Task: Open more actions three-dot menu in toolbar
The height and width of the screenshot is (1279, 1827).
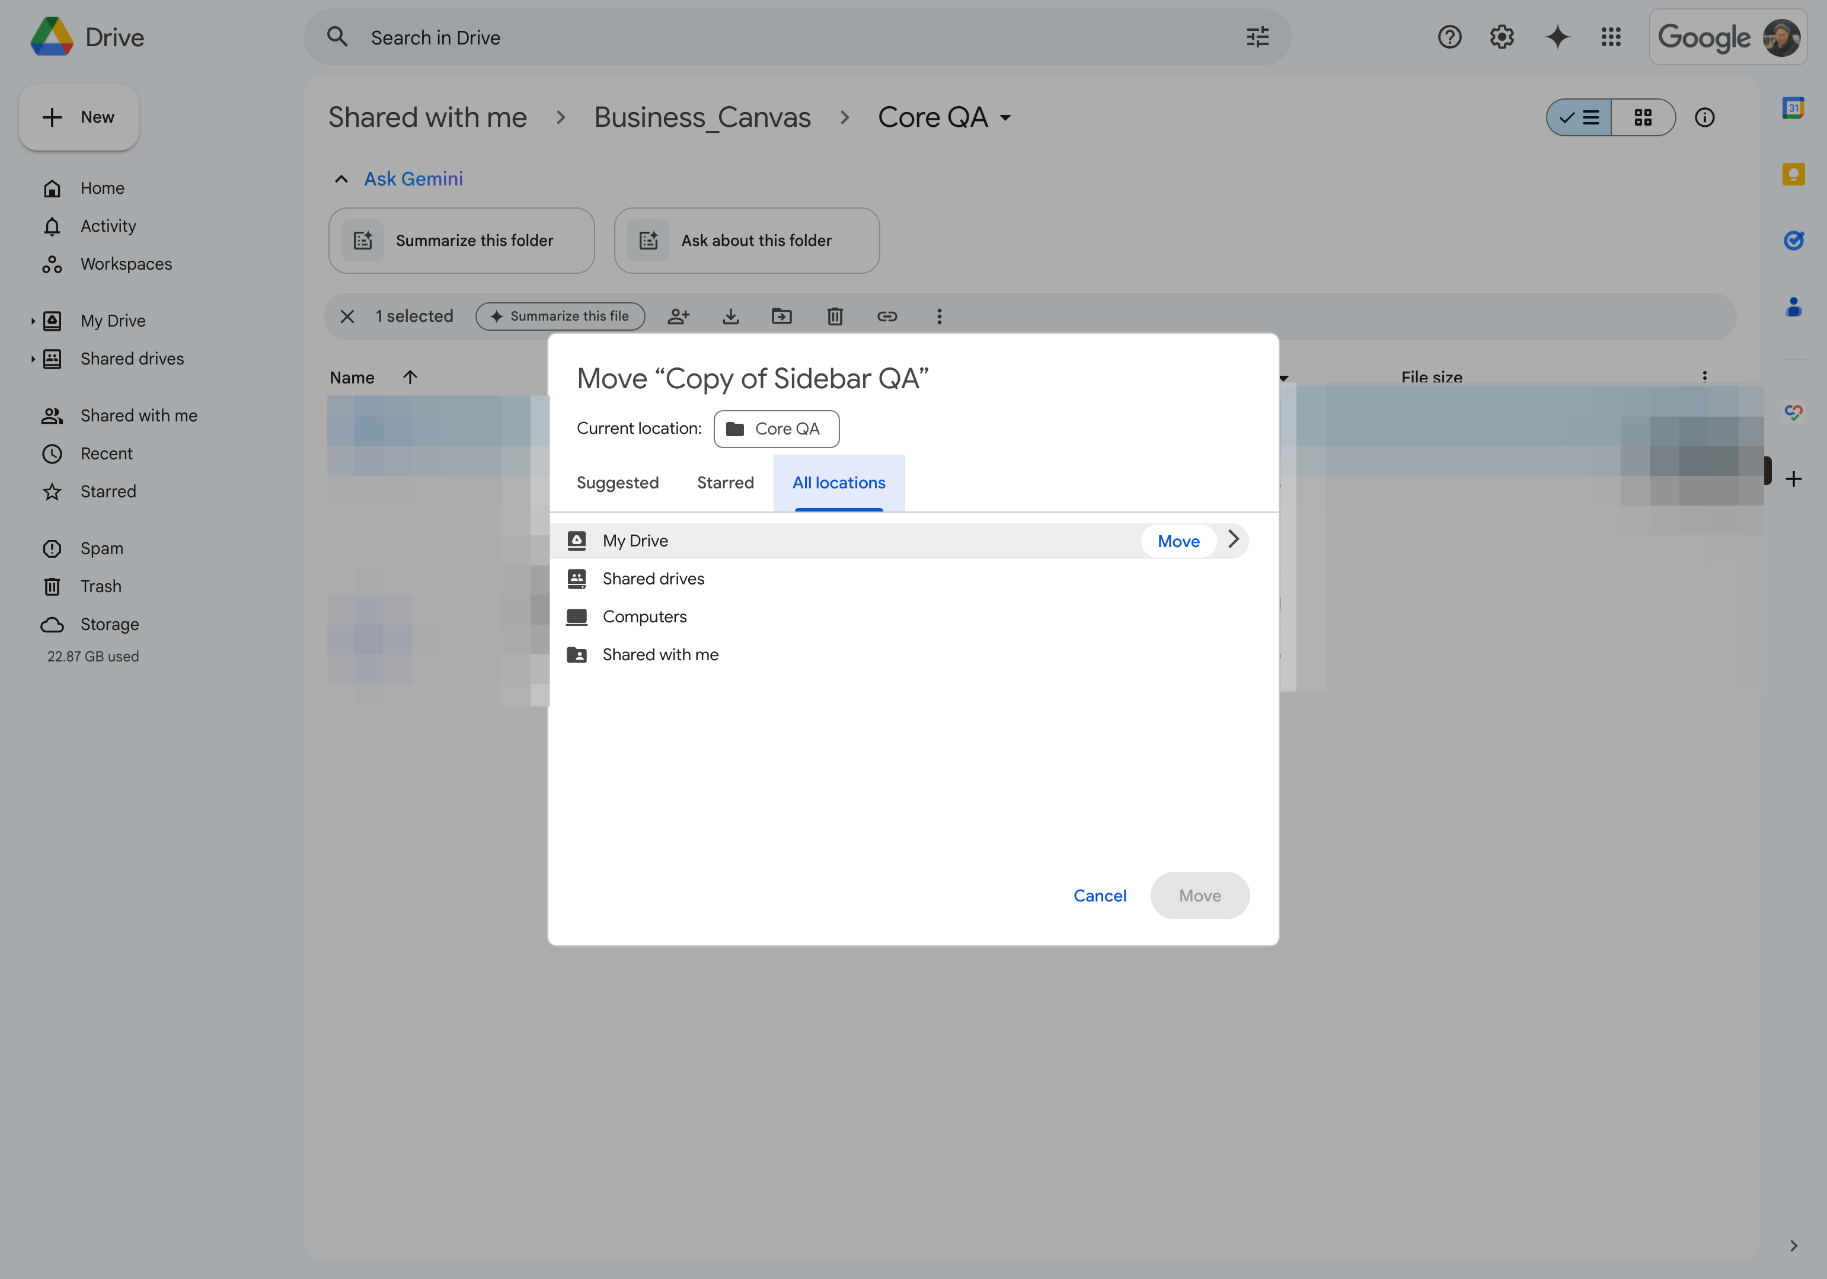Action: coord(939,316)
